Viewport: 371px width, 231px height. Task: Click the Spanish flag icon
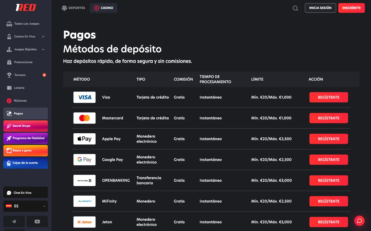pyautogui.click(x=9, y=206)
